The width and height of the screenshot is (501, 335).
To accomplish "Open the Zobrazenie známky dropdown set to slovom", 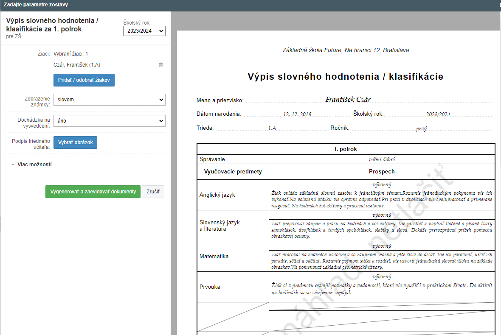I will pos(109,100).
